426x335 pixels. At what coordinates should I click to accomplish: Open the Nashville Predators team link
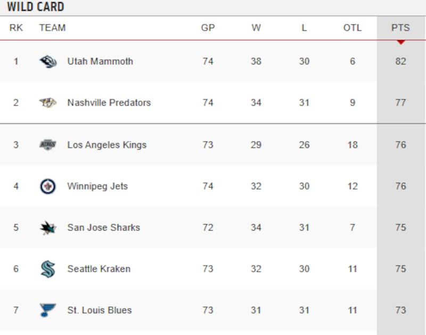coord(109,103)
